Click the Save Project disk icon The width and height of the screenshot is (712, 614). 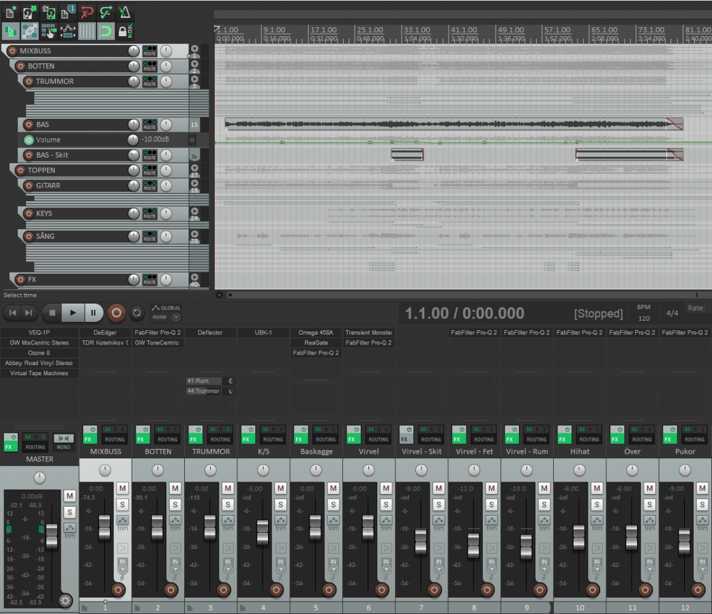point(49,12)
